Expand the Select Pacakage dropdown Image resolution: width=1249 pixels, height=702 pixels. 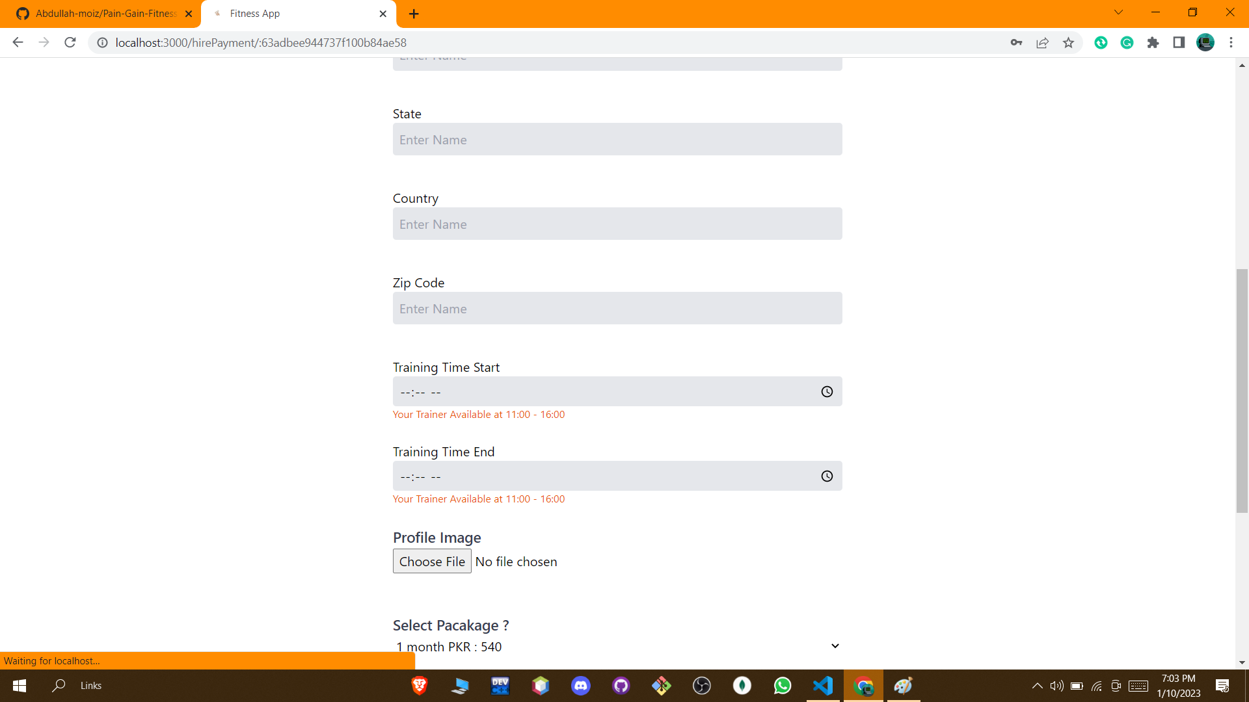click(617, 647)
